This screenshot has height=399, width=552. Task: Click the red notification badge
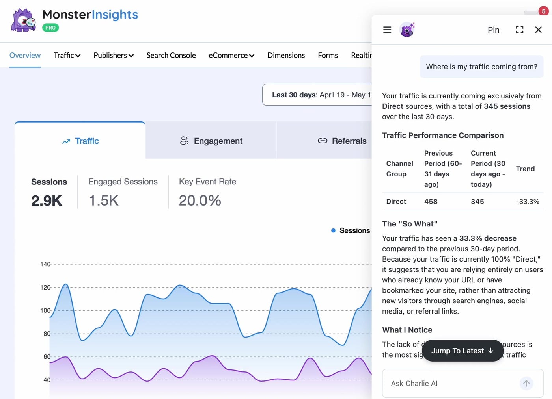(x=543, y=11)
